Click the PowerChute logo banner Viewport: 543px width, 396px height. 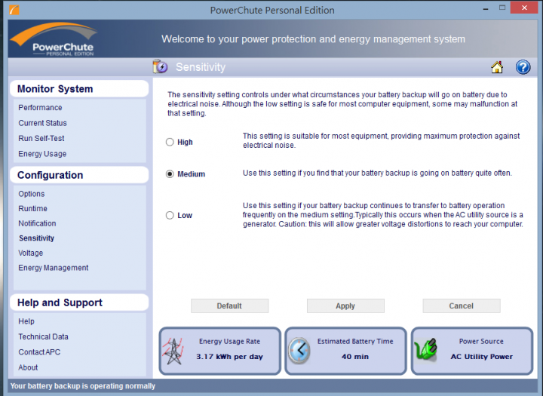pyautogui.click(x=53, y=38)
